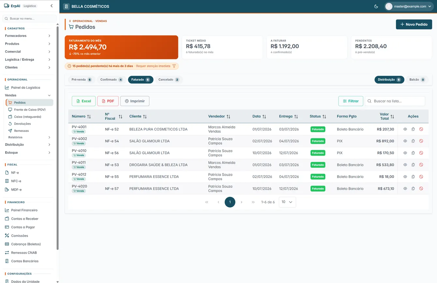Expand the Fornecedores menu group
Viewport: 437px width, 283px height.
tap(28, 36)
